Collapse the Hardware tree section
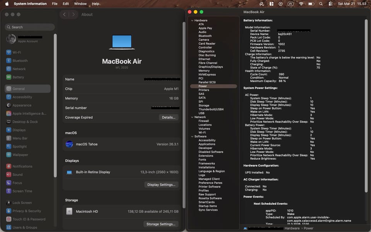The image size is (371, 232). [192, 20]
